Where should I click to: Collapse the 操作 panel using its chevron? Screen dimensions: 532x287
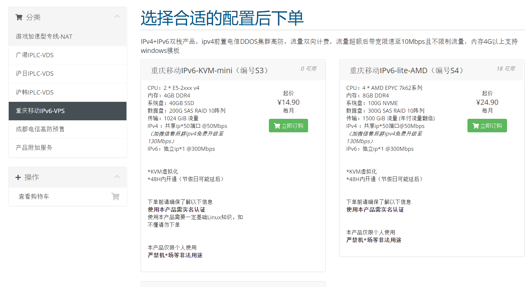117,176
